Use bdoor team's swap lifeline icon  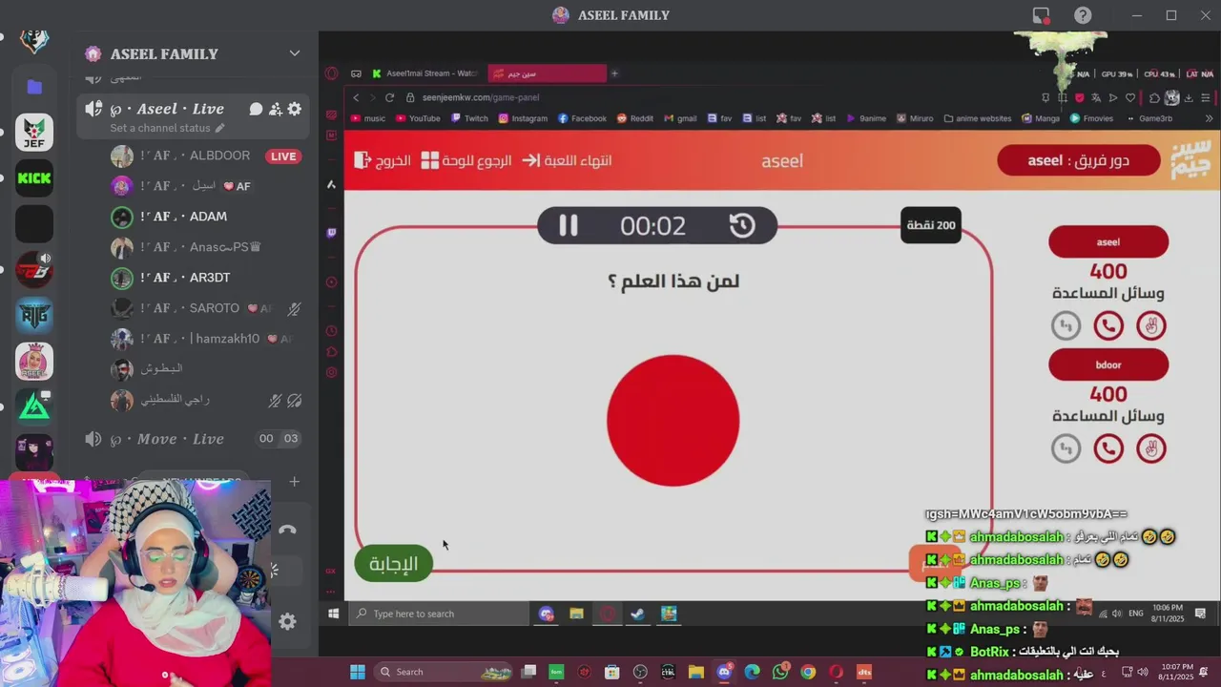click(x=1066, y=448)
